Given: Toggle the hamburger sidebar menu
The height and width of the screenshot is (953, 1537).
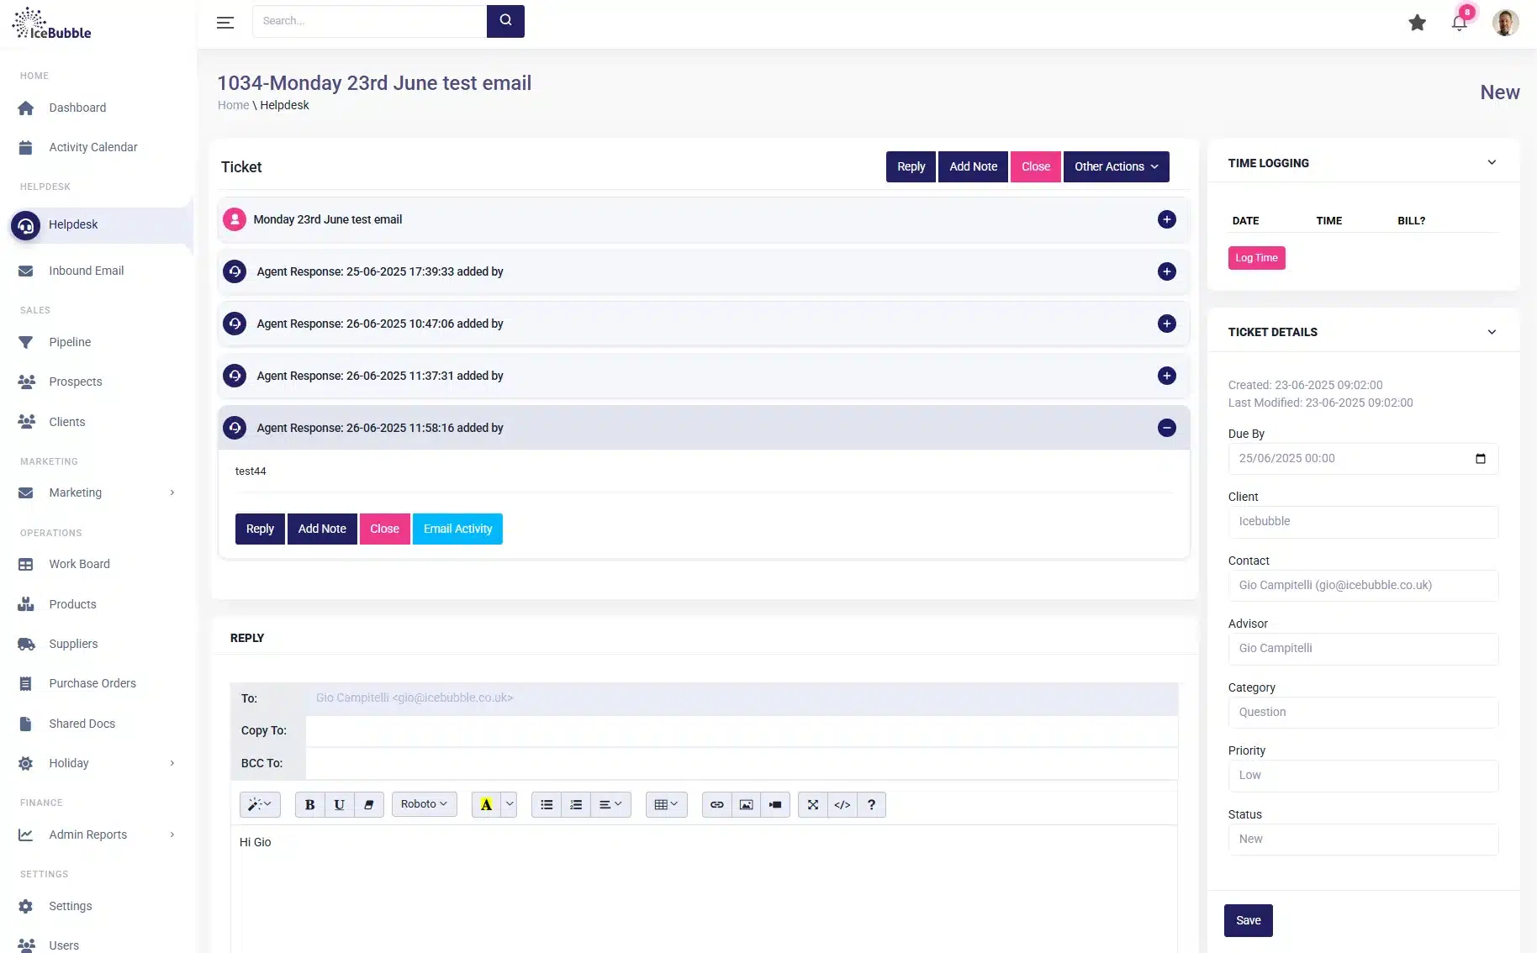Looking at the screenshot, I should click(x=224, y=23).
